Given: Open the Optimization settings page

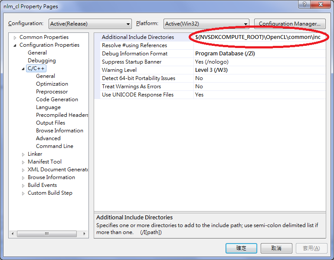Looking at the screenshot, I should click(52, 84).
